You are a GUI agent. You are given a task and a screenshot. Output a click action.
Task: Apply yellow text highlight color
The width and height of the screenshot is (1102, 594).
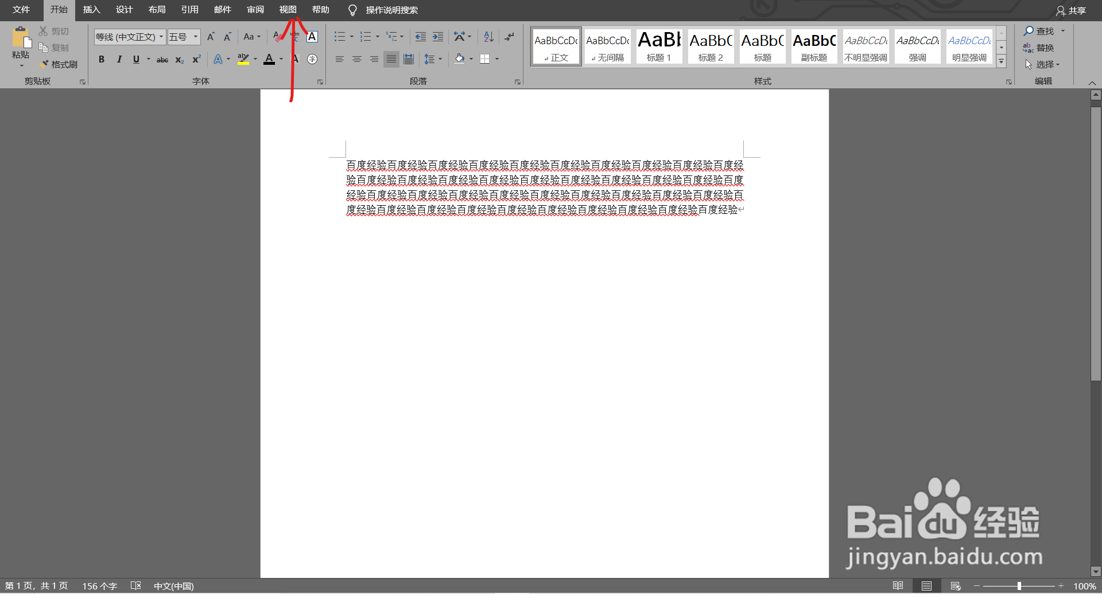[x=243, y=59]
